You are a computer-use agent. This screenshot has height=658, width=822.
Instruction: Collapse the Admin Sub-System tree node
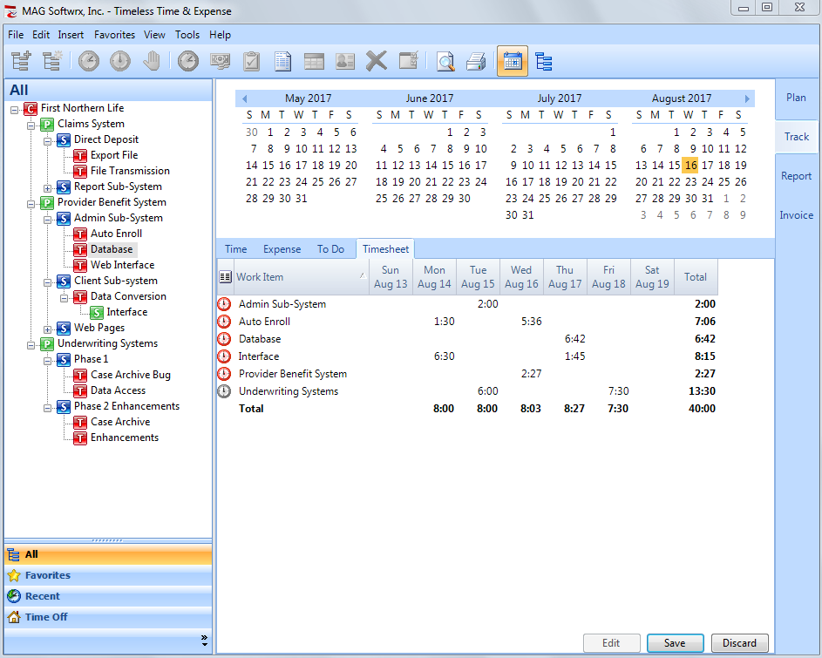(47, 220)
